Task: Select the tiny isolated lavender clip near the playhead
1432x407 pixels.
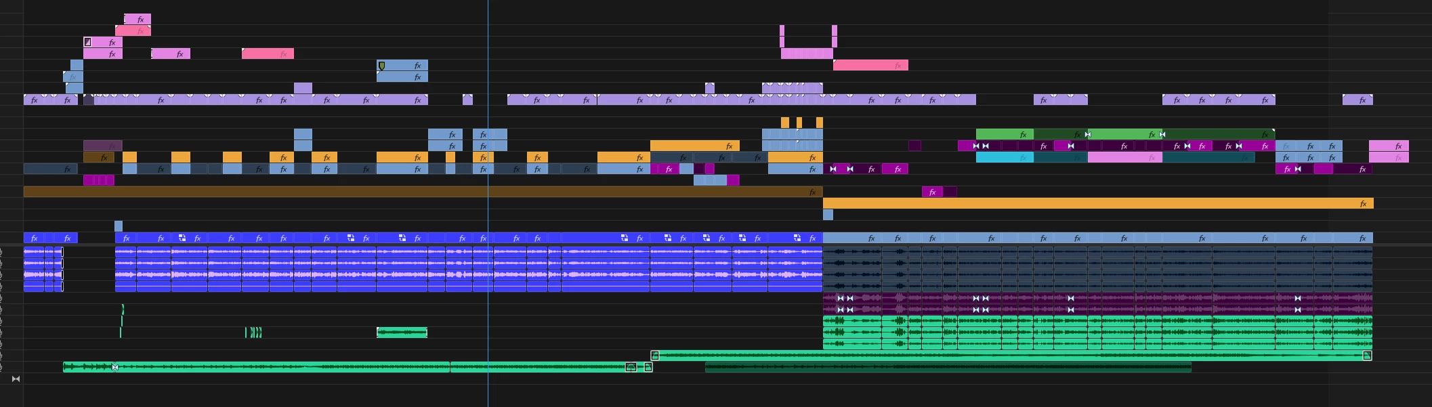Action: pos(467,100)
